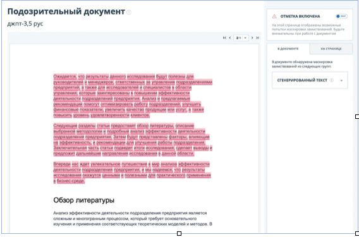Click the info icon beside 'Сгенерированный текст'

tap(332, 80)
